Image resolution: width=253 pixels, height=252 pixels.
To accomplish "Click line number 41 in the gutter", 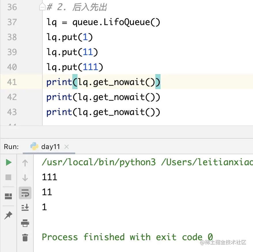I will click(12, 82).
